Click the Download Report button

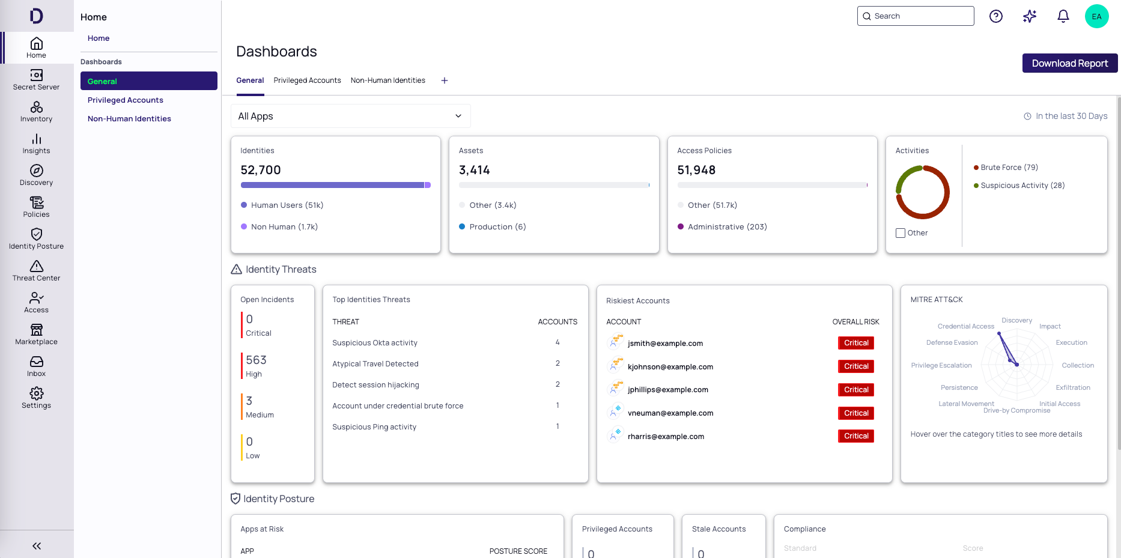(1070, 62)
